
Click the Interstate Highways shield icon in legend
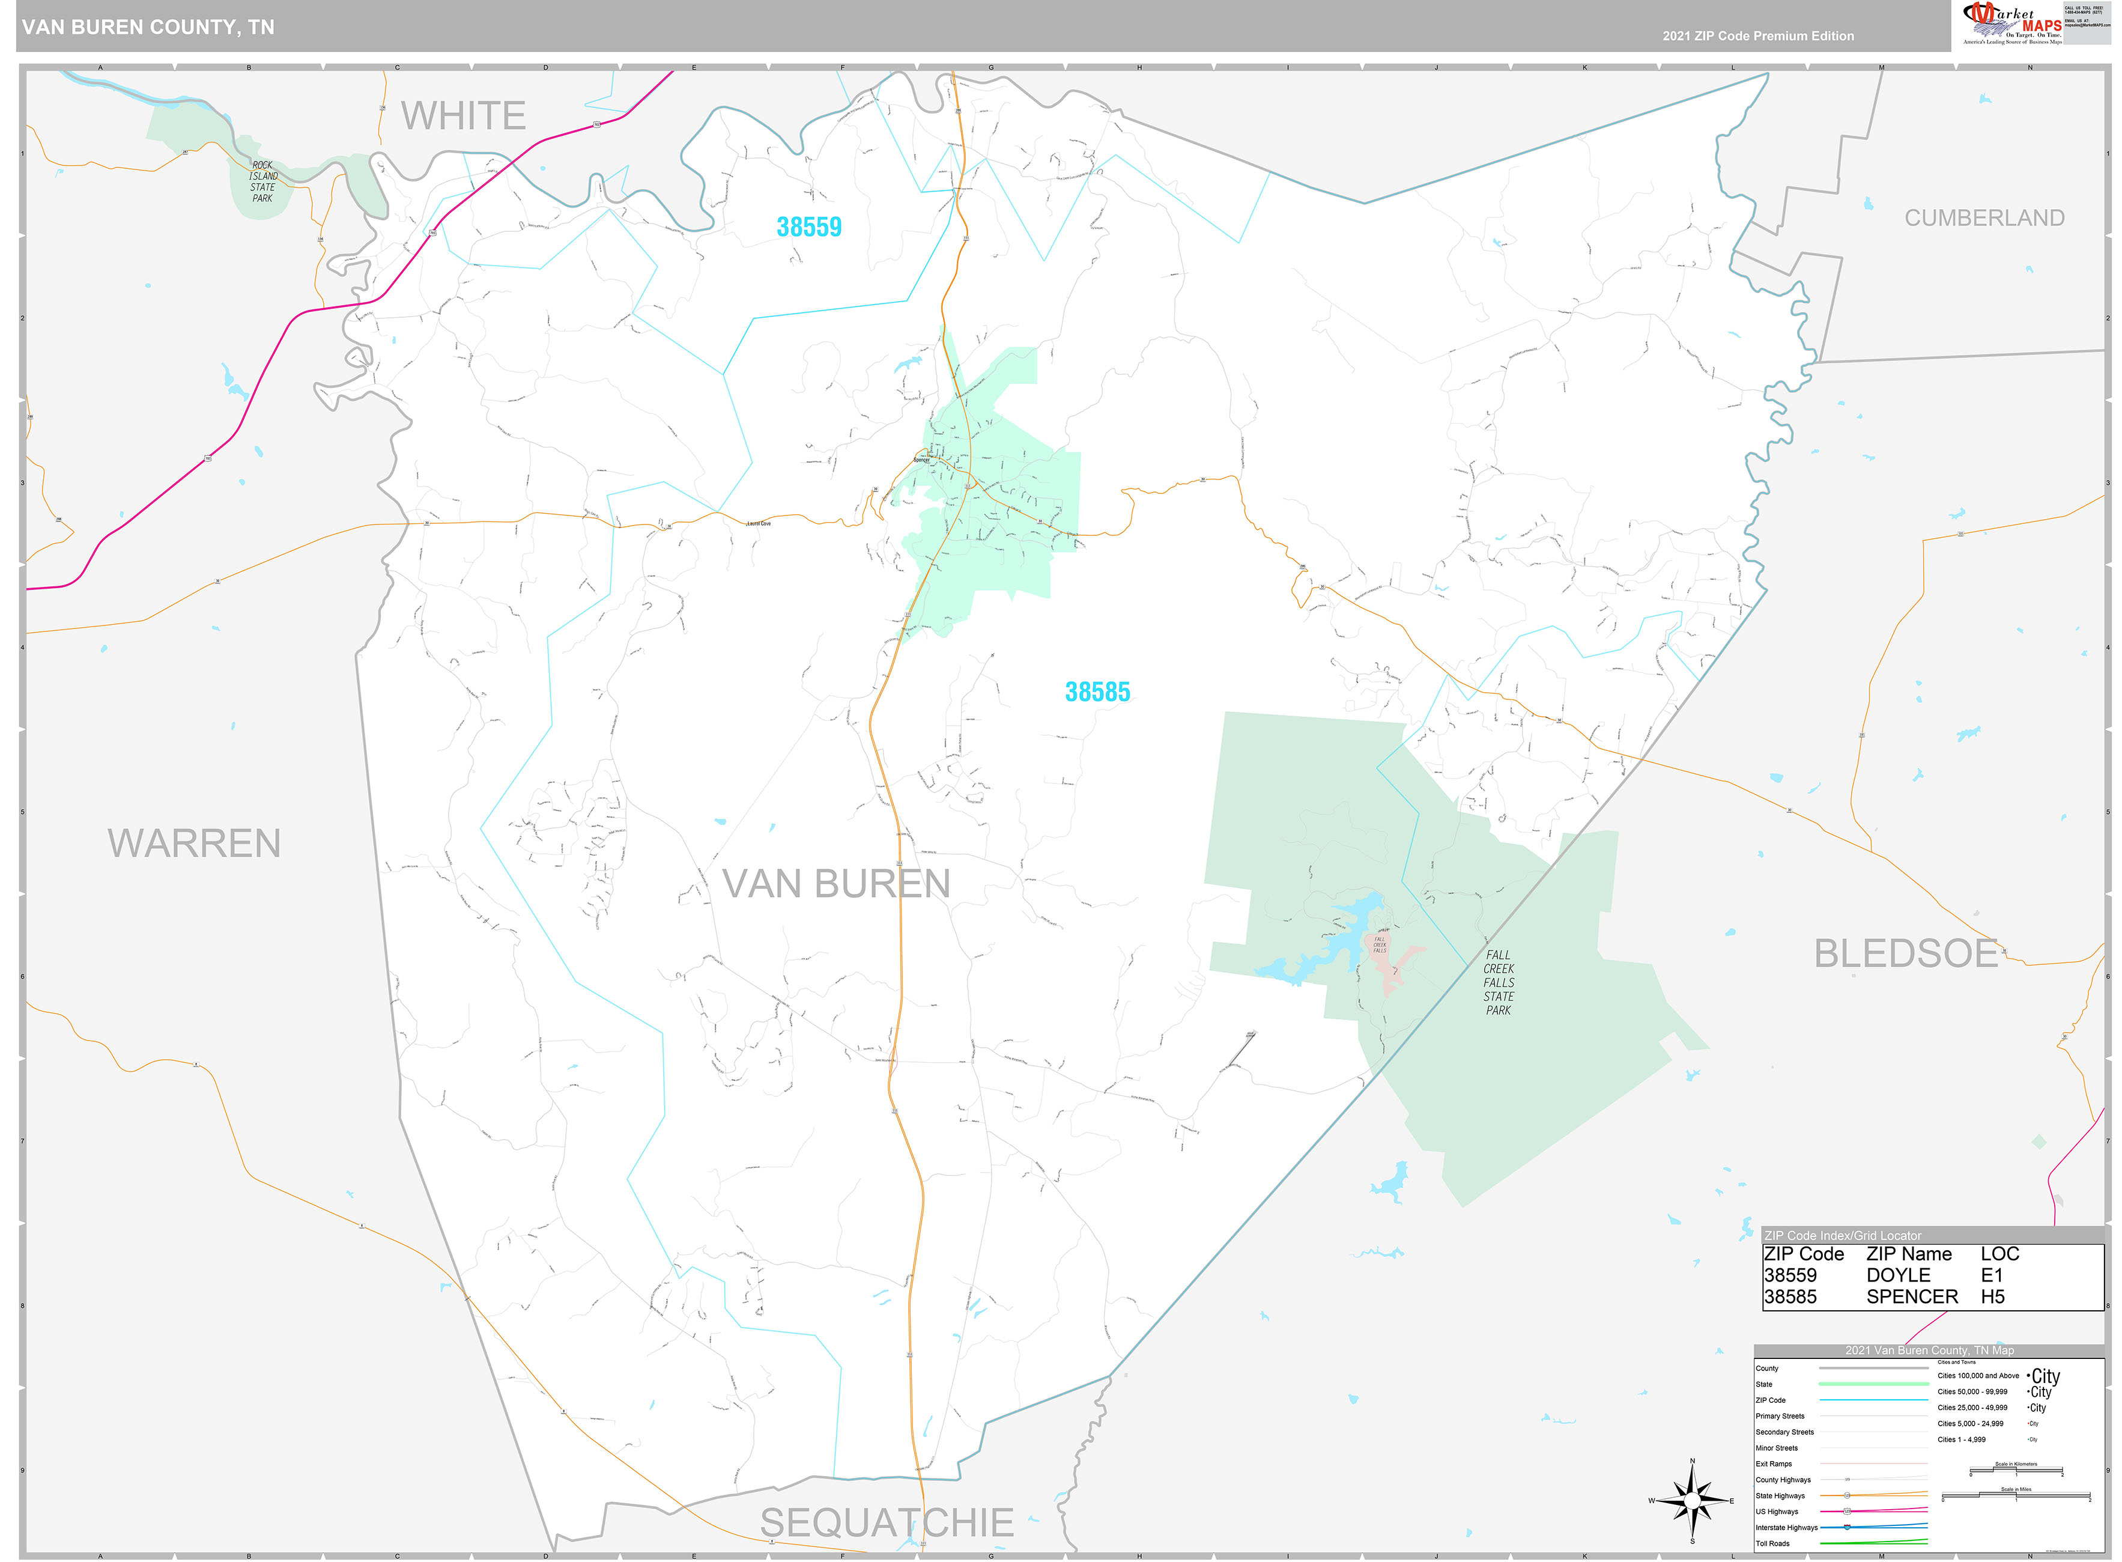(1847, 1527)
